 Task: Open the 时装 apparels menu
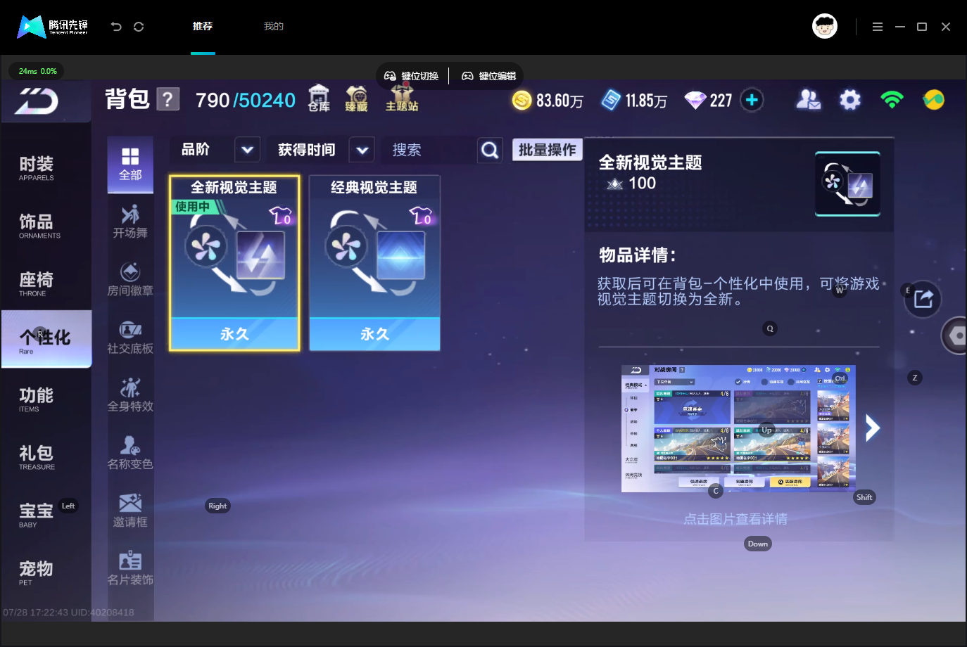tap(46, 168)
